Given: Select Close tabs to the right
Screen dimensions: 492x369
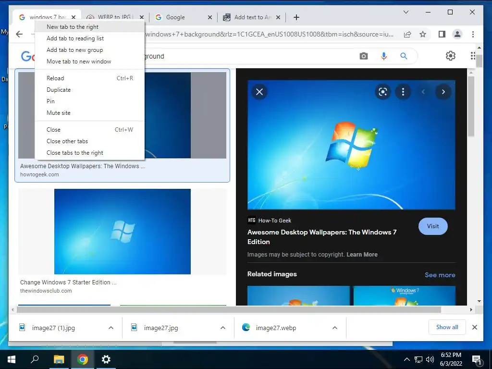Looking at the screenshot, I should click(x=90, y=153).
